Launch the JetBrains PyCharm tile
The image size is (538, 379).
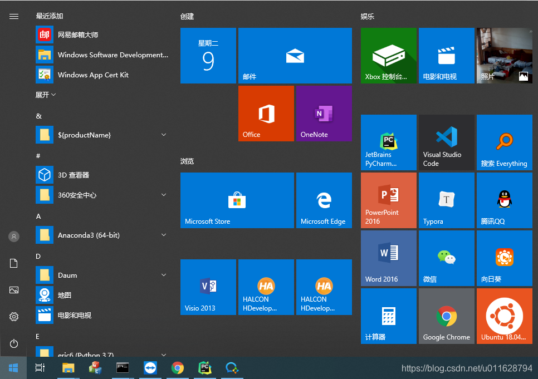click(x=389, y=142)
